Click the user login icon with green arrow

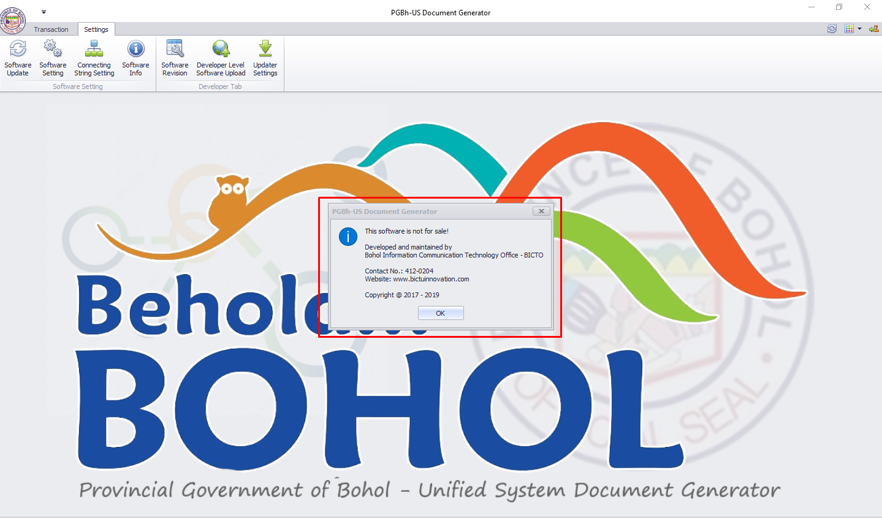tap(873, 29)
